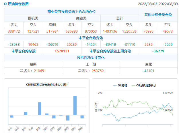Click the circle icon beside 原油持仓数据
The width and height of the screenshot is (181, 133).
coord(5,4)
